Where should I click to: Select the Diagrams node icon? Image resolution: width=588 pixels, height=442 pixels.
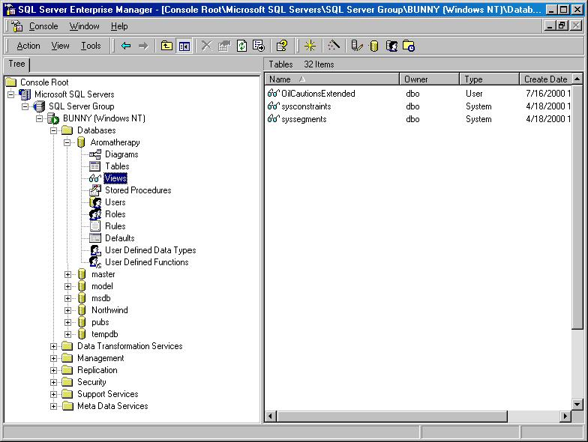[95, 154]
